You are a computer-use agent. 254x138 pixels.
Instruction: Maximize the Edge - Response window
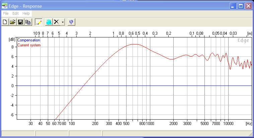pyautogui.click(x=241, y=6)
